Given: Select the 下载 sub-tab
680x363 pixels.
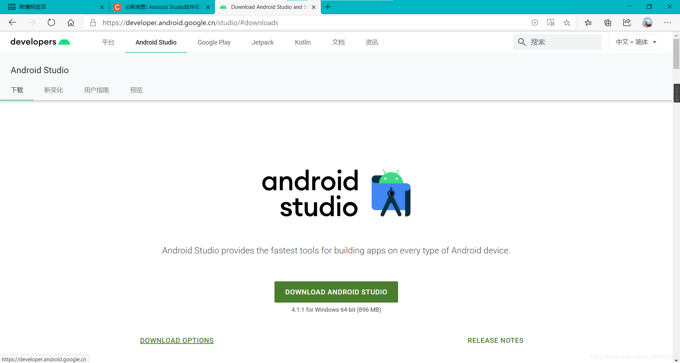Looking at the screenshot, I should (17, 90).
